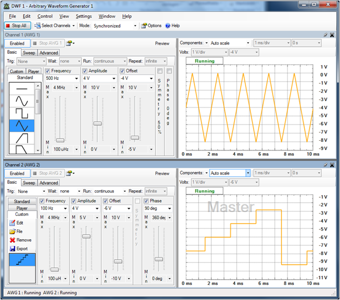This screenshot has width=340, height=300.
Task: Open the Settings menu
Action: [84, 16]
